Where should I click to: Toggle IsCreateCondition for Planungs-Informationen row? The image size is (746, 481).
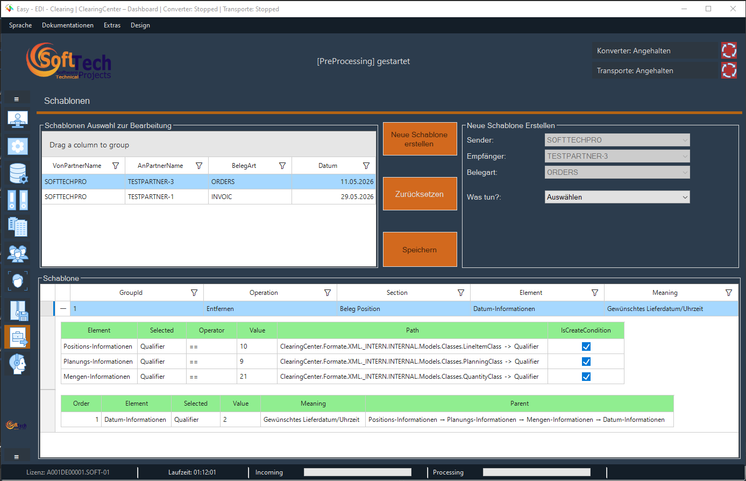tap(586, 362)
